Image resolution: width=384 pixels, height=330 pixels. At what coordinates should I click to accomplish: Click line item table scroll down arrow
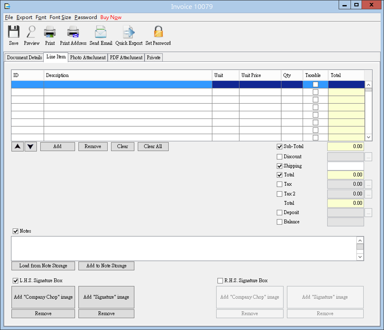coord(369,138)
